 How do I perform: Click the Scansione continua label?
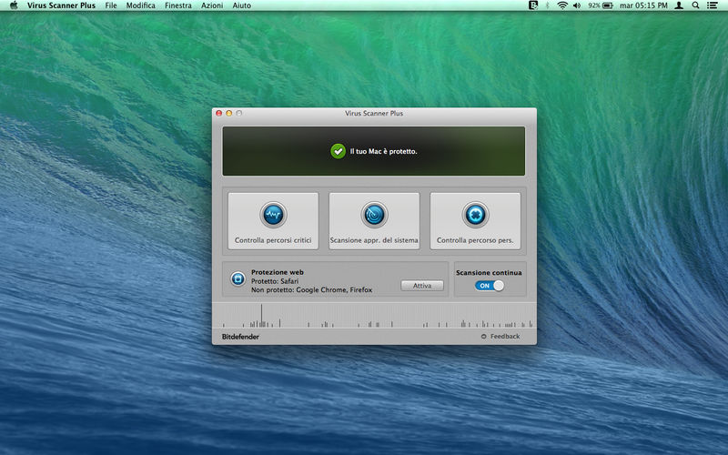click(x=489, y=272)
